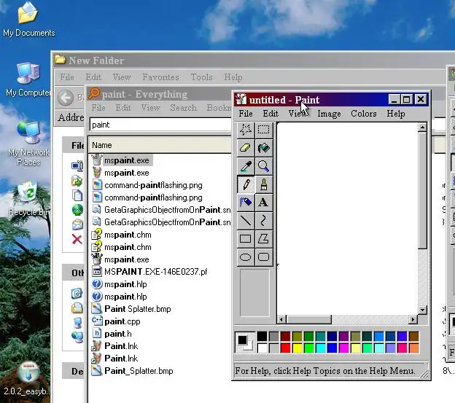Click the Name column header in Everything
The image size is (455, 403).
click(160, 145)
